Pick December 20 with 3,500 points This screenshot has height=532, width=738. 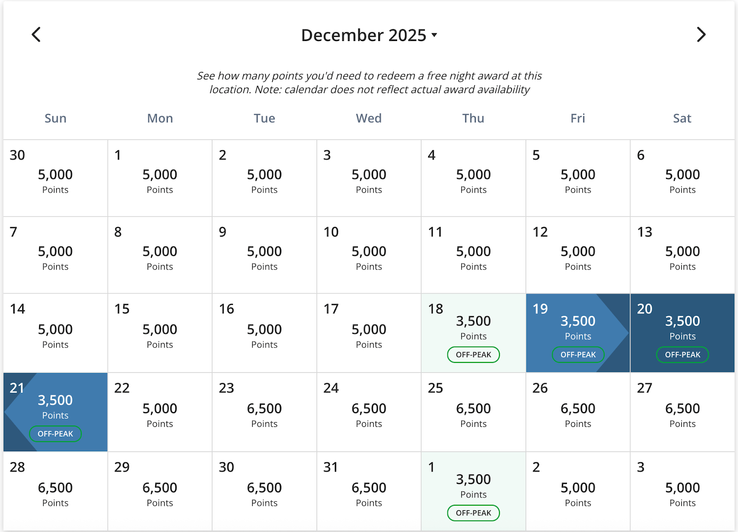(x=682, y=328)
